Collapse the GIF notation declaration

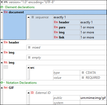pos(2,88)
